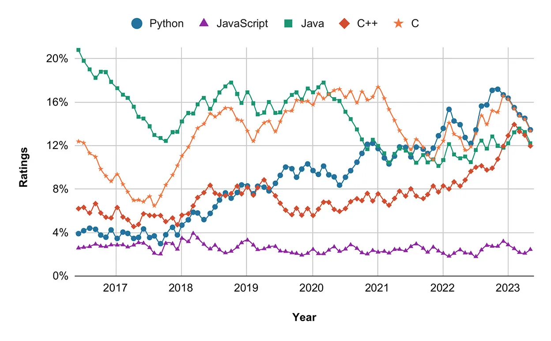Select Java's first data point above 20%
This screenshot has height=341, width=551.
click(x=78, y=50)
